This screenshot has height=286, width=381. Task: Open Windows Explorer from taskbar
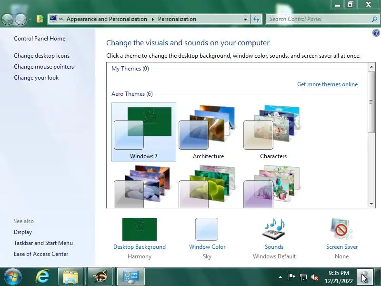70,276
